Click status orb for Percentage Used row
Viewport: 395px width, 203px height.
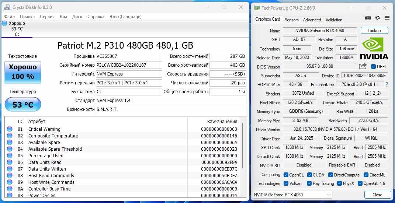[10, 156]
